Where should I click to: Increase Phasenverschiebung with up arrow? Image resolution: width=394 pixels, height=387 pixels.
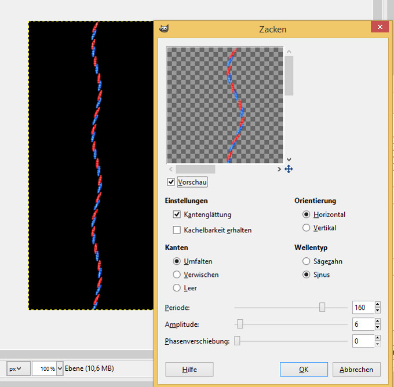click(x=377, y=338)
